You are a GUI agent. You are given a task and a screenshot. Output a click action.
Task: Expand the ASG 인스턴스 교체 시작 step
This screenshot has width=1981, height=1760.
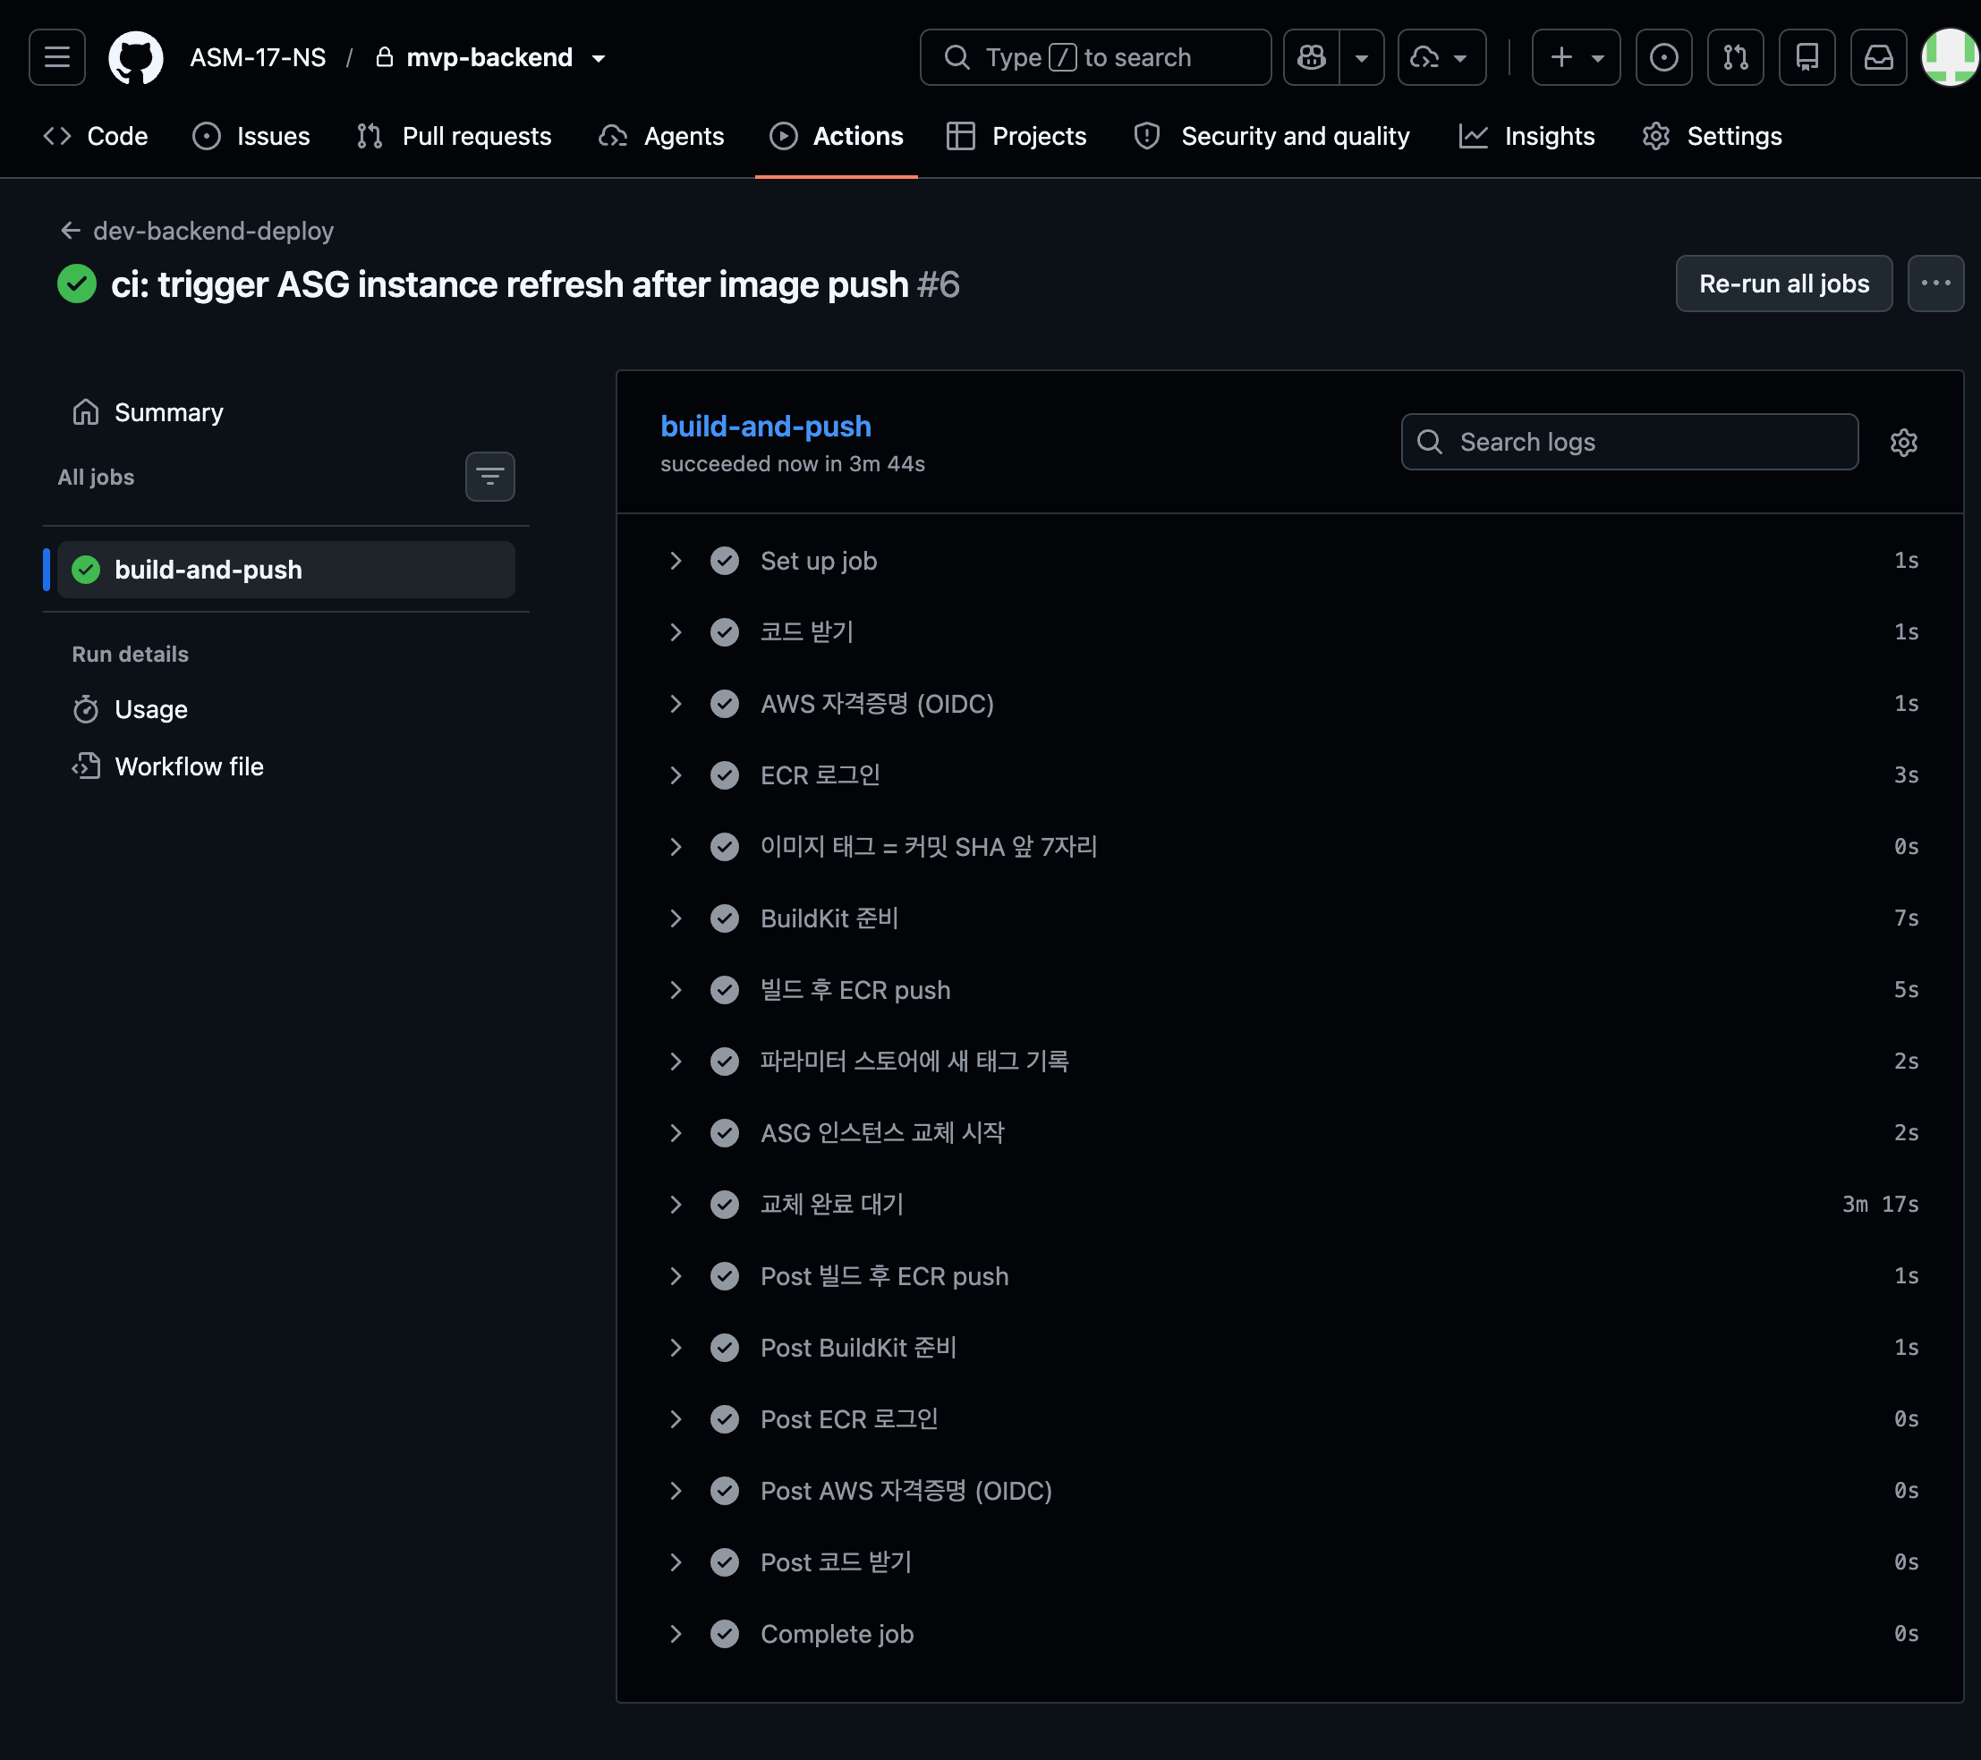1290,1133
